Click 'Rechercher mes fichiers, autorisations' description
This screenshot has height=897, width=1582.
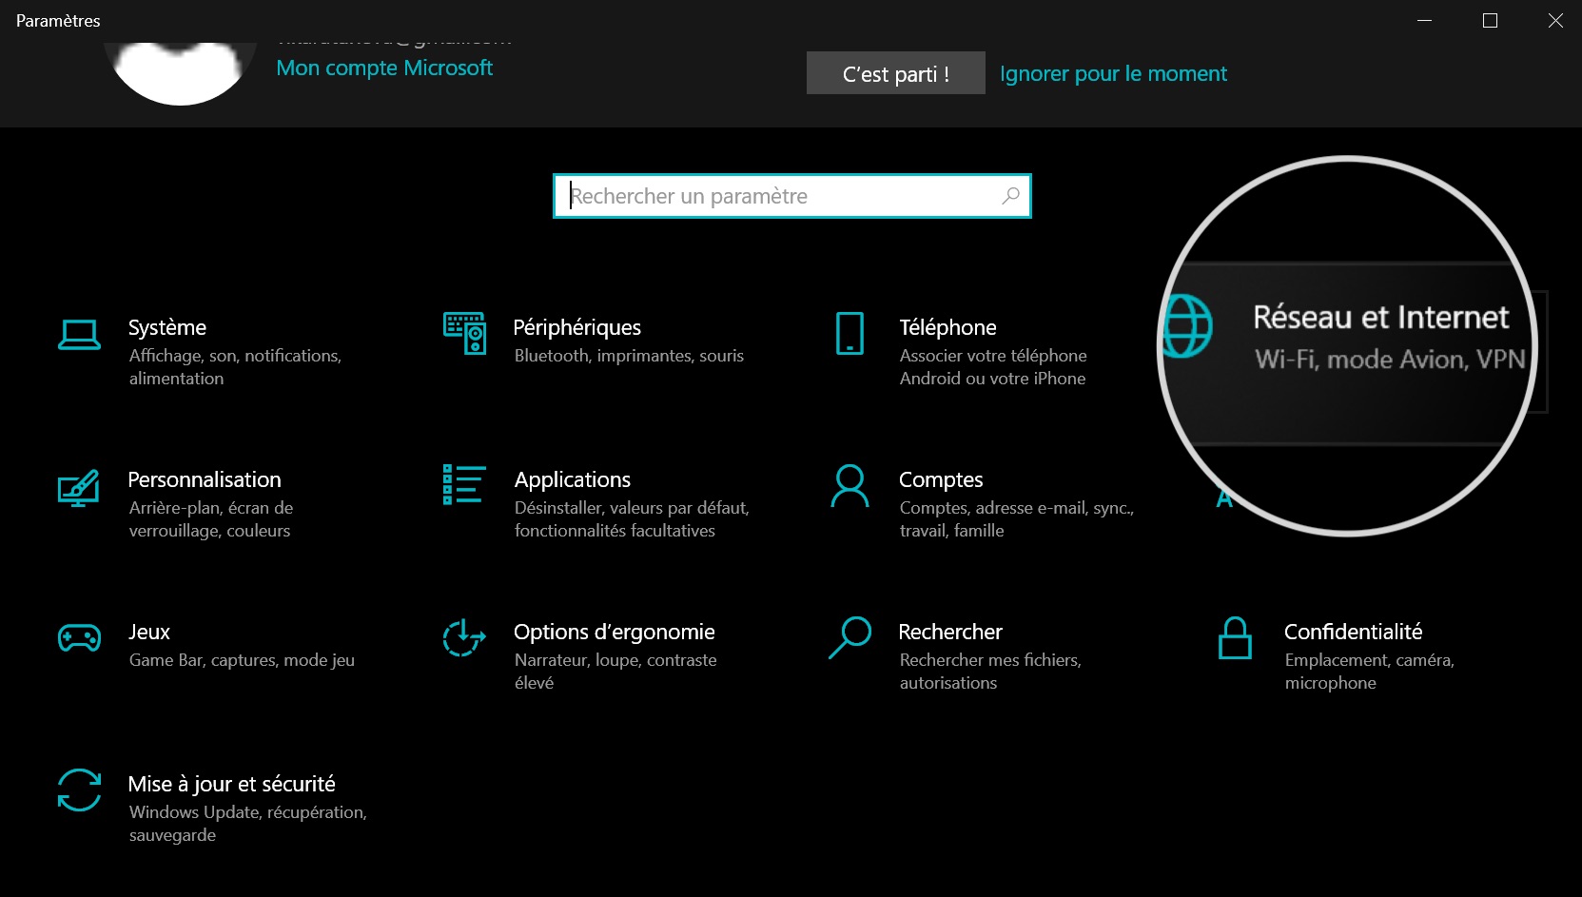[x=990, y=672]
